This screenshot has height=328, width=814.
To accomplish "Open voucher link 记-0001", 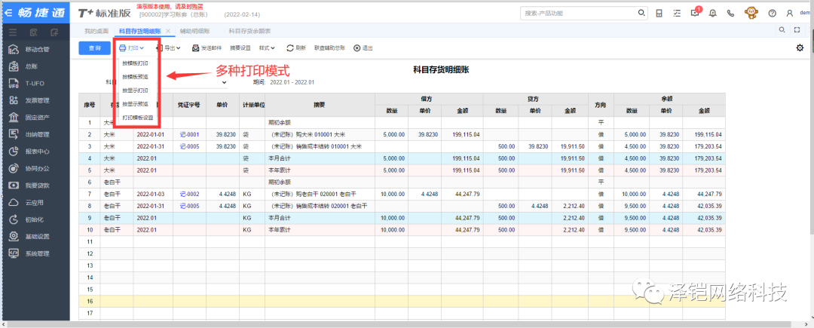I will click(189, 134).
